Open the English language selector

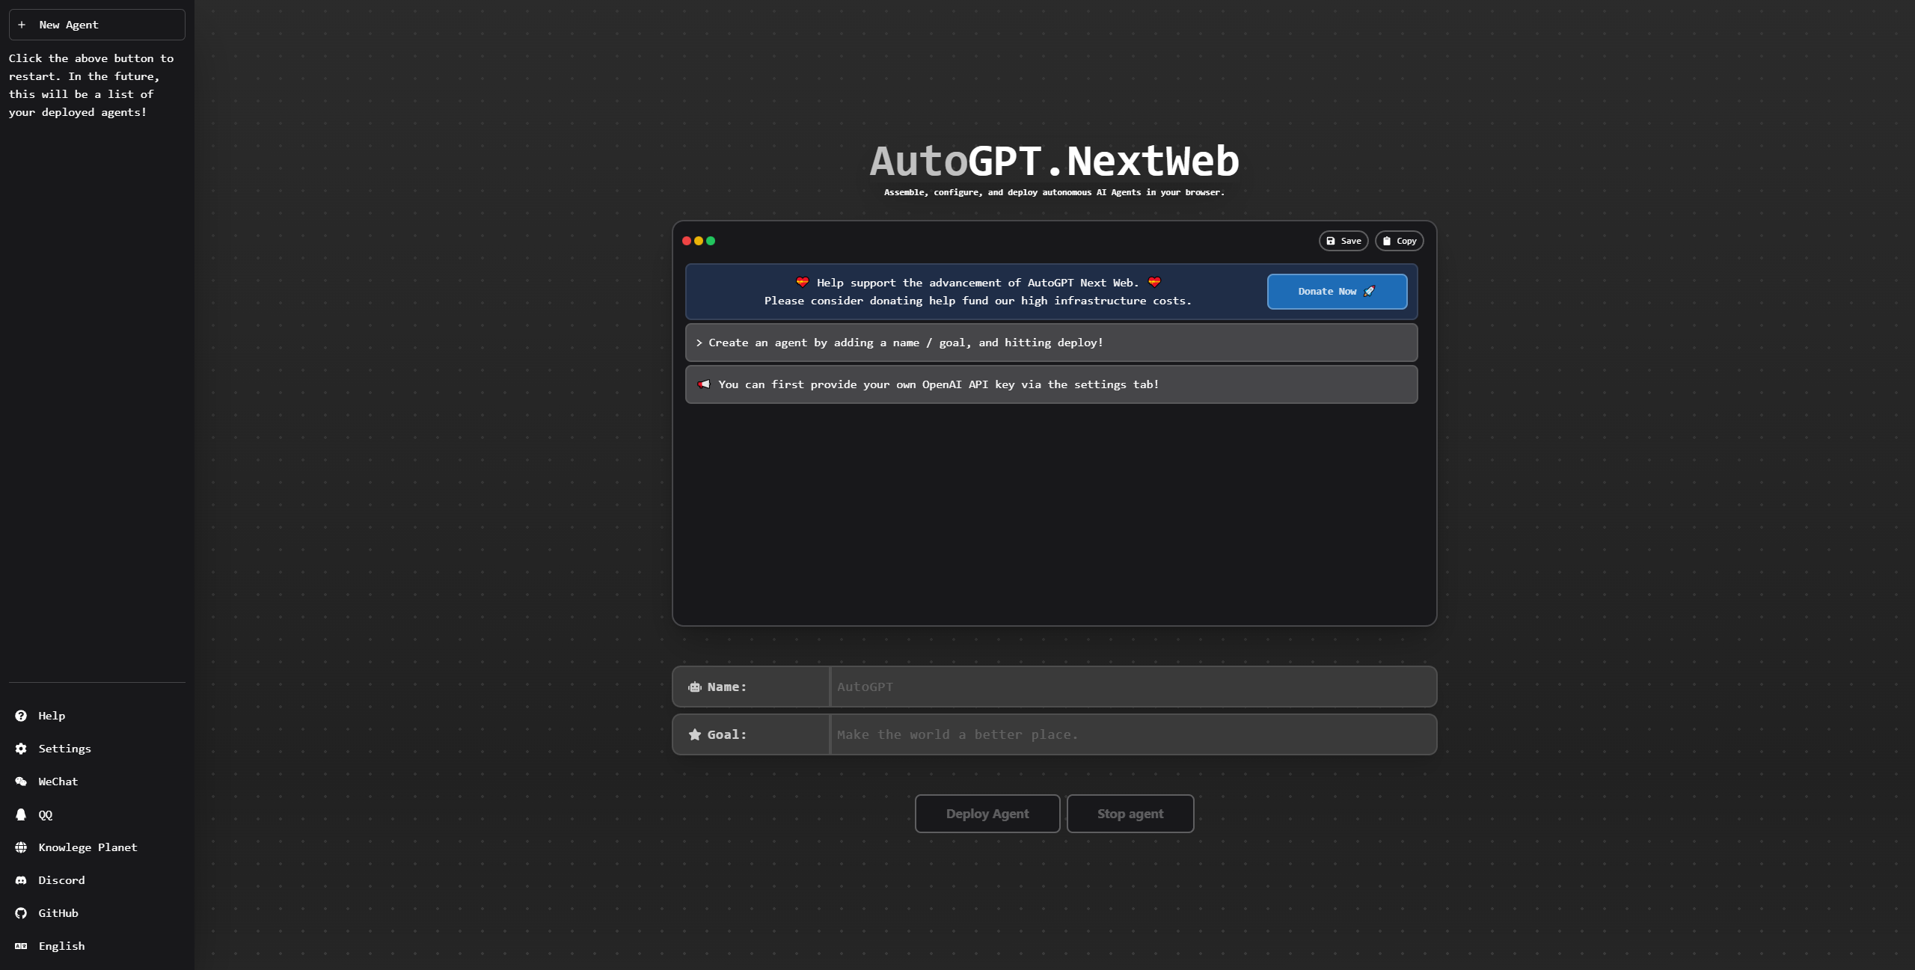(x=61, y=946)
